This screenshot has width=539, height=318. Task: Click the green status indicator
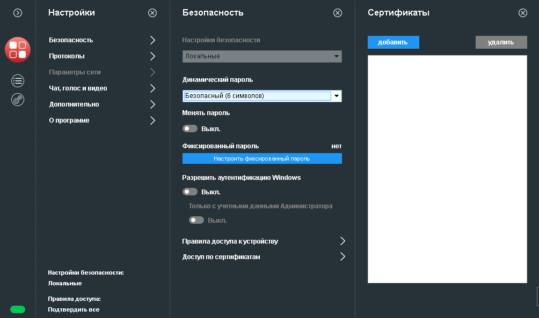18,309
